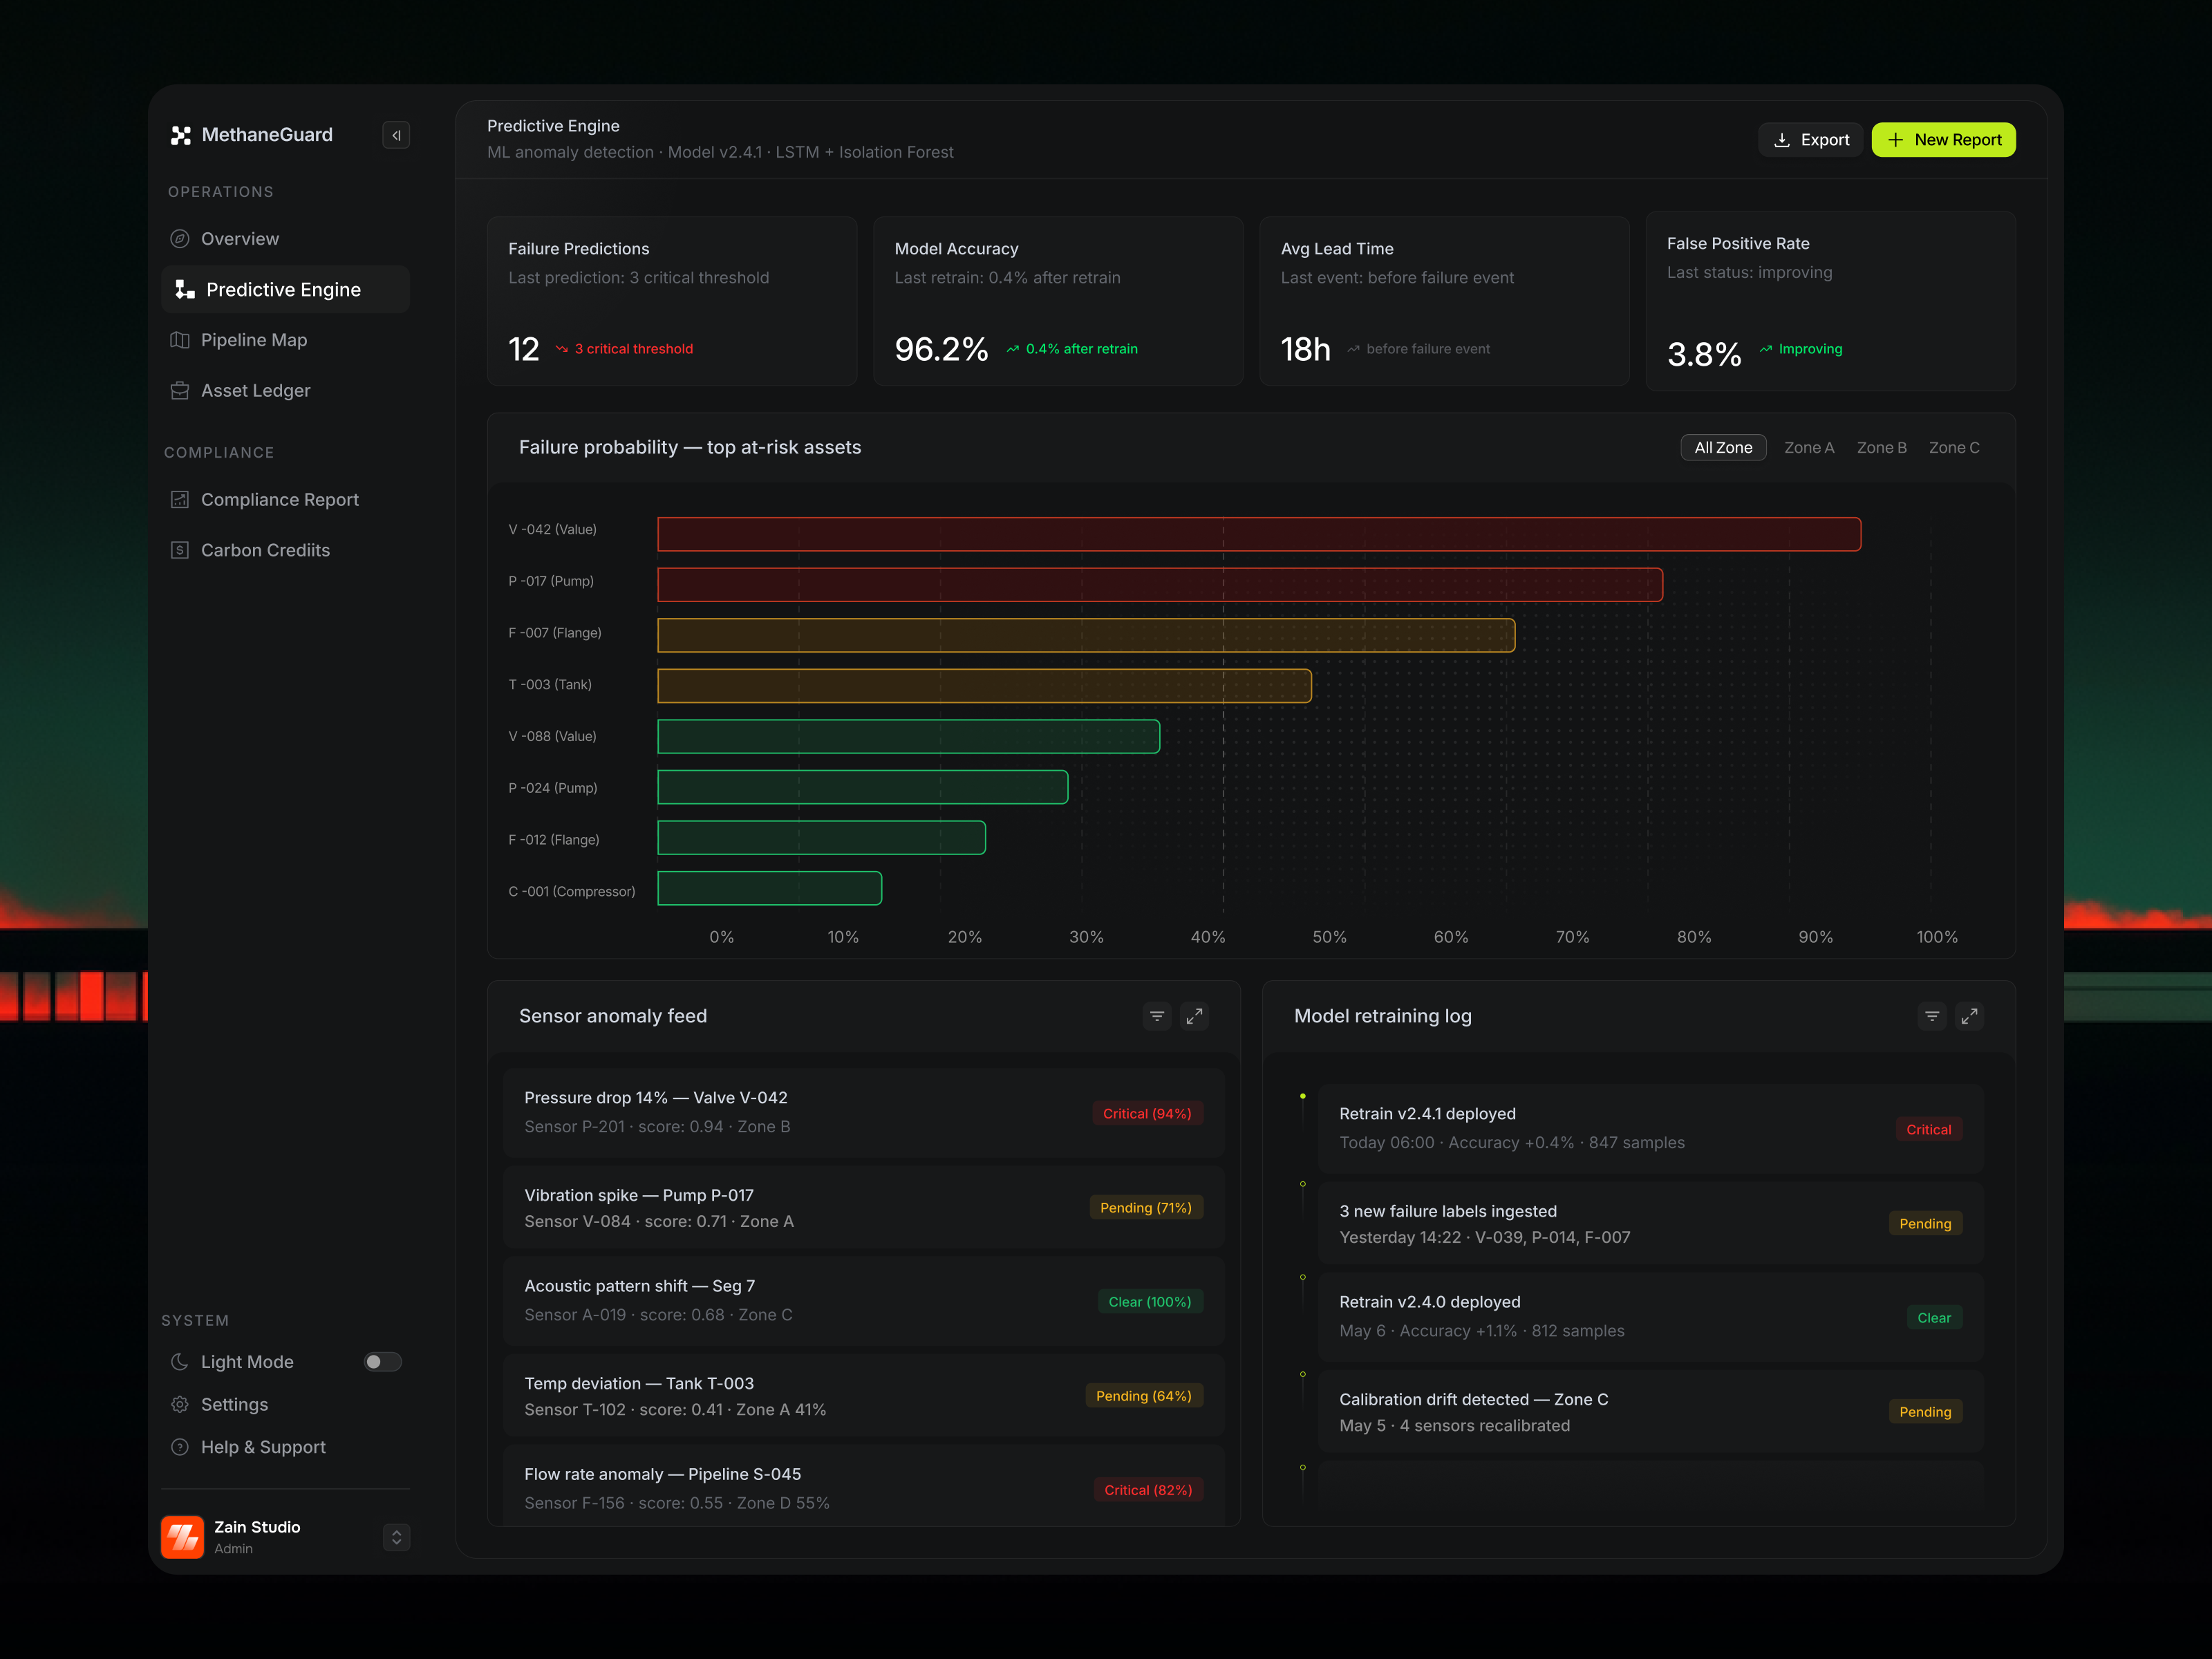Click the P-017 (Pump) probability bar
This screenshot has width=2212, height=1659.
click(1160, 585)
